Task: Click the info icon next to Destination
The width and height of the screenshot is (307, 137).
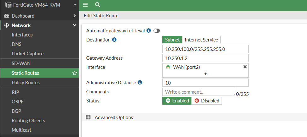Action: pyautogui.click(x=114, y=40)
